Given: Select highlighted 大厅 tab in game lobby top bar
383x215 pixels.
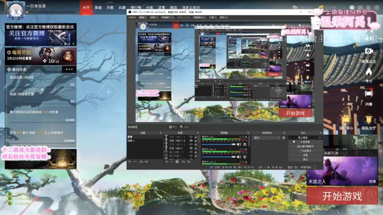Looking at the screenshot, I should 86,8.
